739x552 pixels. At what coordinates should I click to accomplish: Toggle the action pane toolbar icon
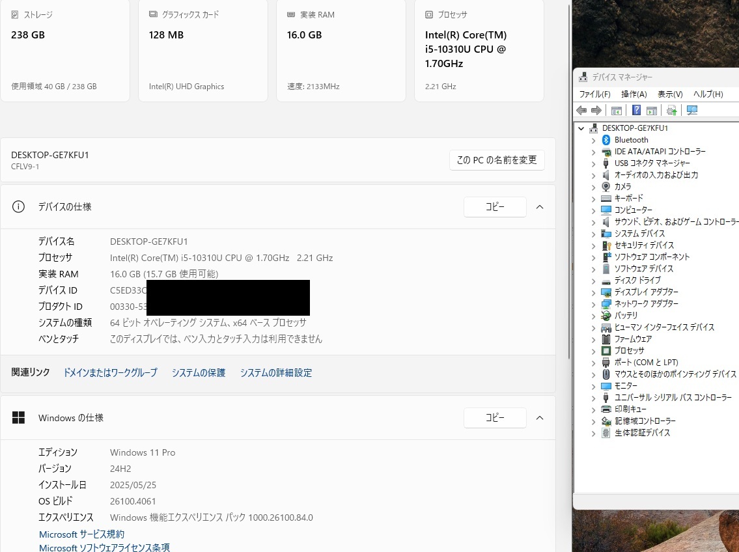[x=652, y=111]
